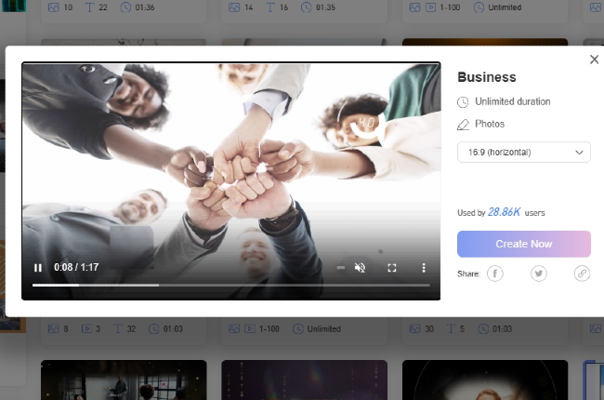604x400 pixels.
Task: Open video more options menu
Action: coord(424,268)
